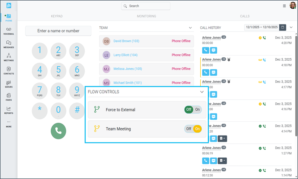Switch to the Monitoring tab
The height and width of the screenshot is (179, 298).
[146, 16]
